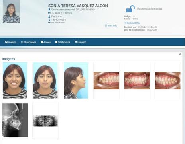This screenshot has height=144, width=185.
Task: Open the Imagens tab
Action: pos(10,42)
